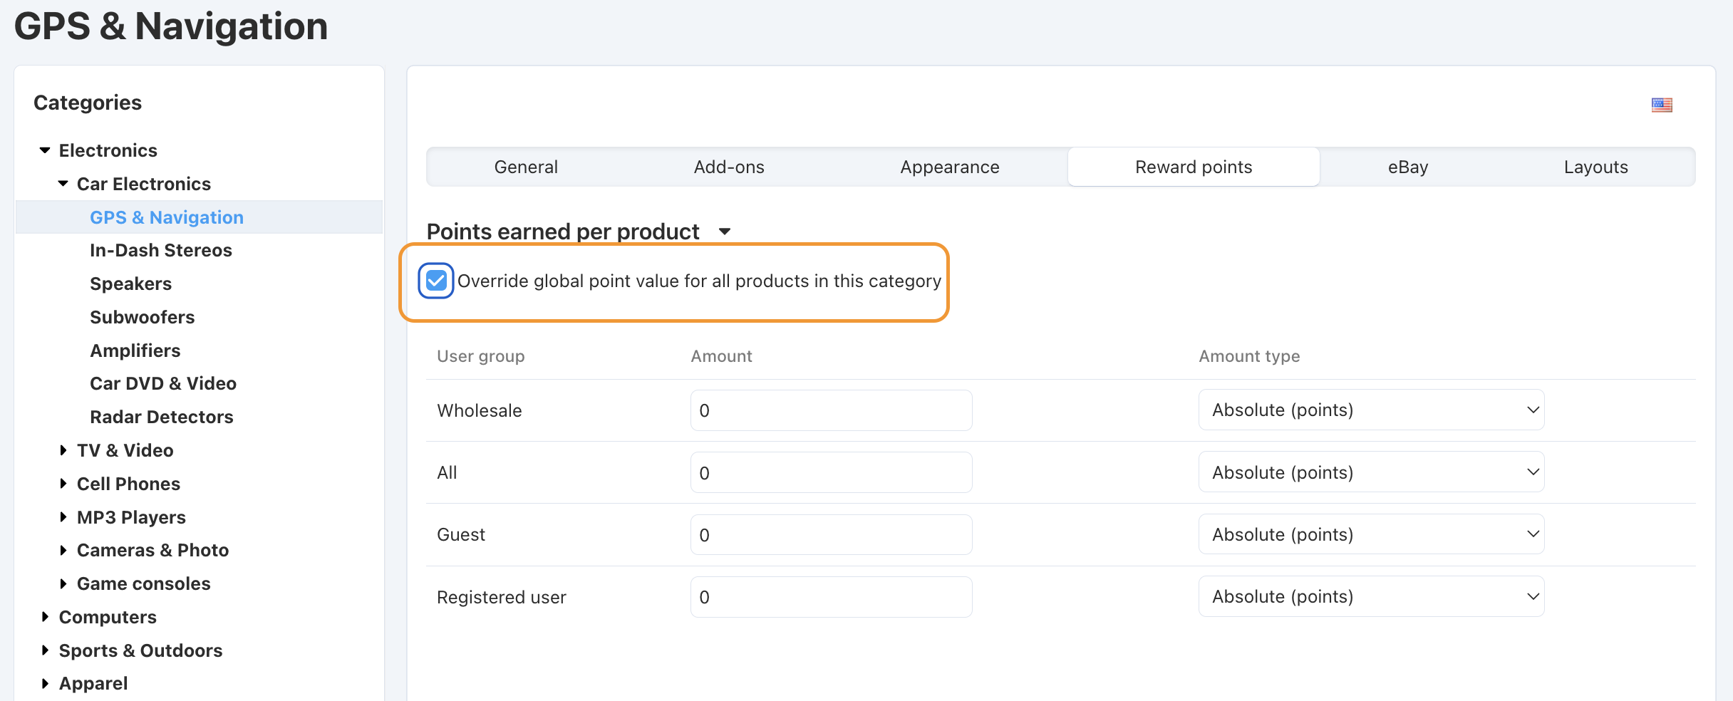1733x701 pixels.
Task: Expand the Computers category arrow
Action: point(45,617)
